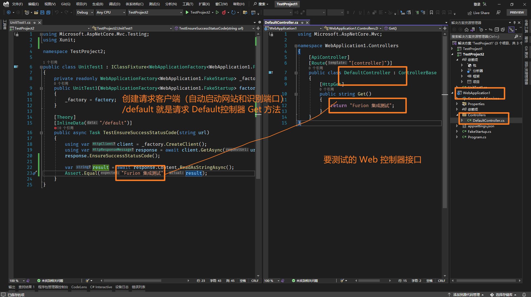Click the Open File folder icon
This screenshot has width=531, height=297.
click(36, 12)
